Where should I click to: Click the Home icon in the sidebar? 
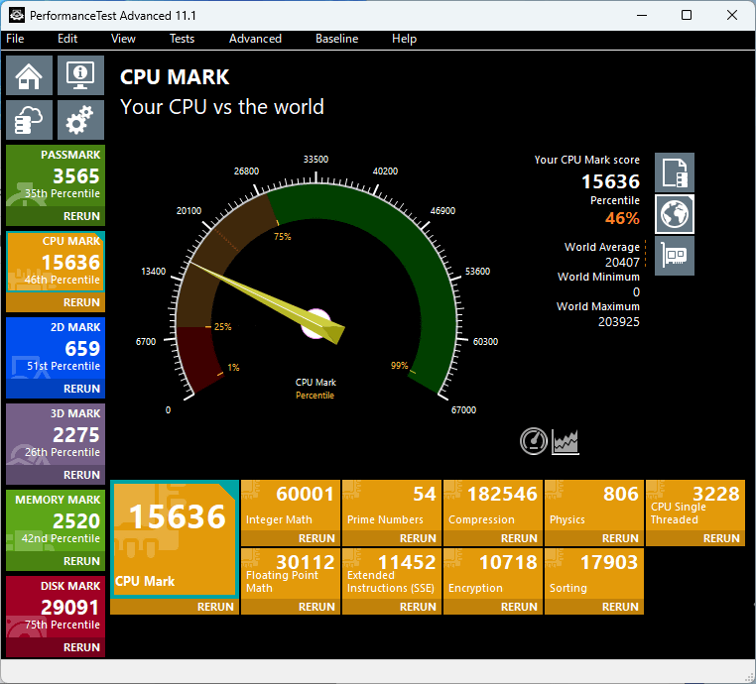point(30,75)
